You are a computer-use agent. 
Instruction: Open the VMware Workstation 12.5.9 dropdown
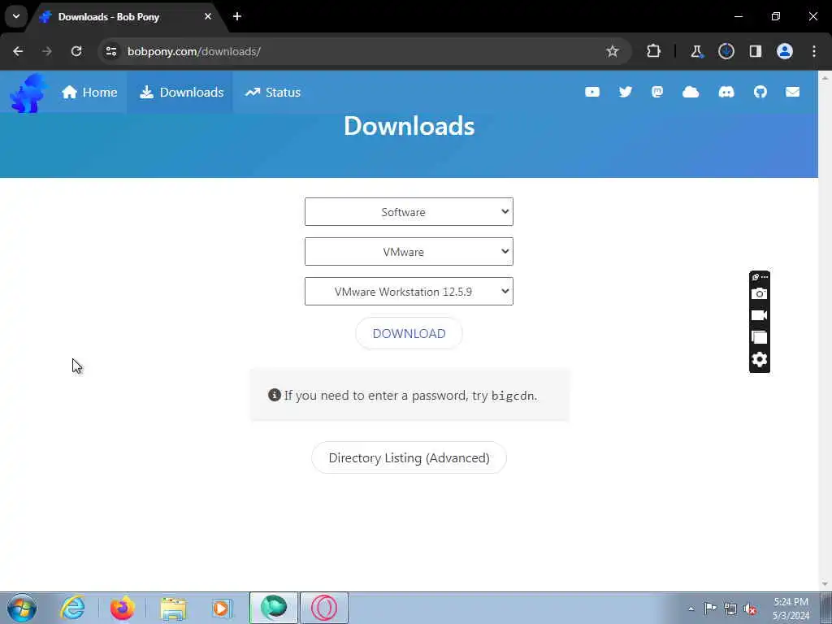(409, 292)
